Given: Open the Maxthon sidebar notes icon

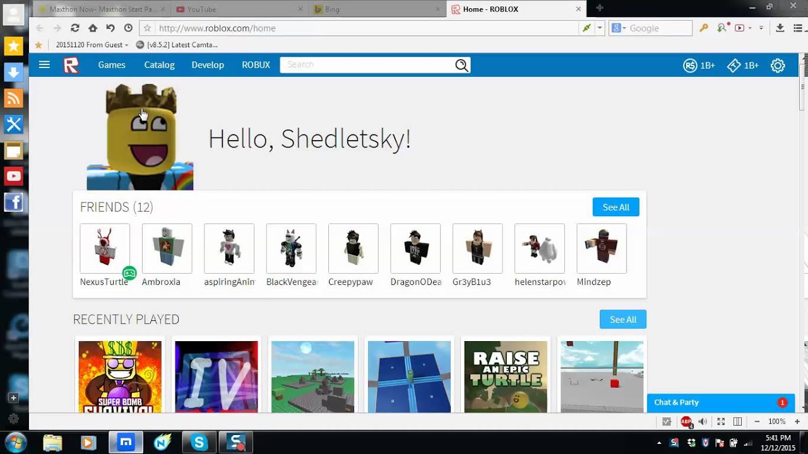Looking at the screenshot, I should 13,151.
